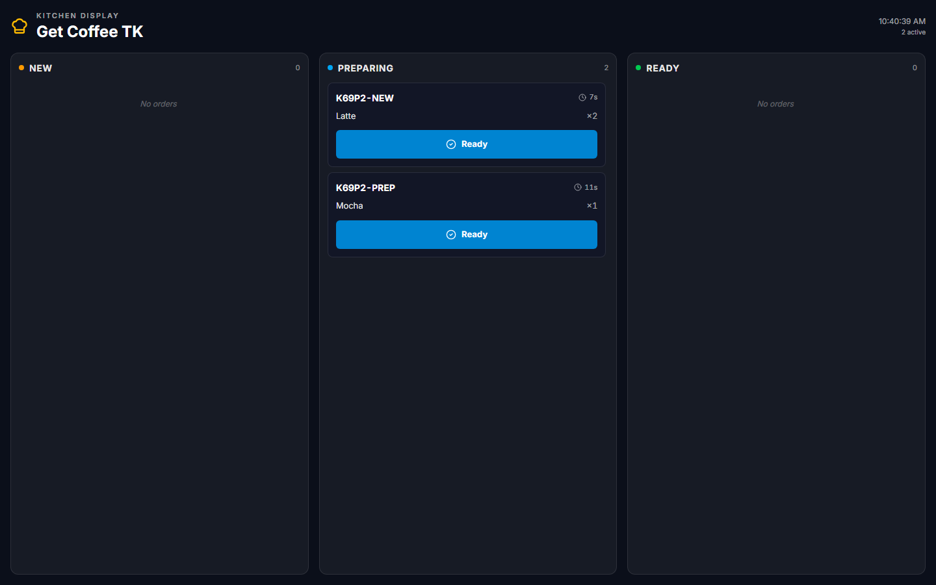Click the K69P2-NEW order ID
The height and width of the screenshot is (585, 936).
[365, 98]
